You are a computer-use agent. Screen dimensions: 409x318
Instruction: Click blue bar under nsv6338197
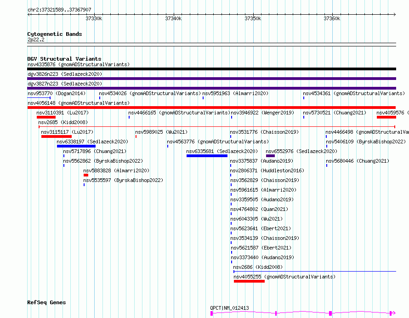[x=76, y=146]
